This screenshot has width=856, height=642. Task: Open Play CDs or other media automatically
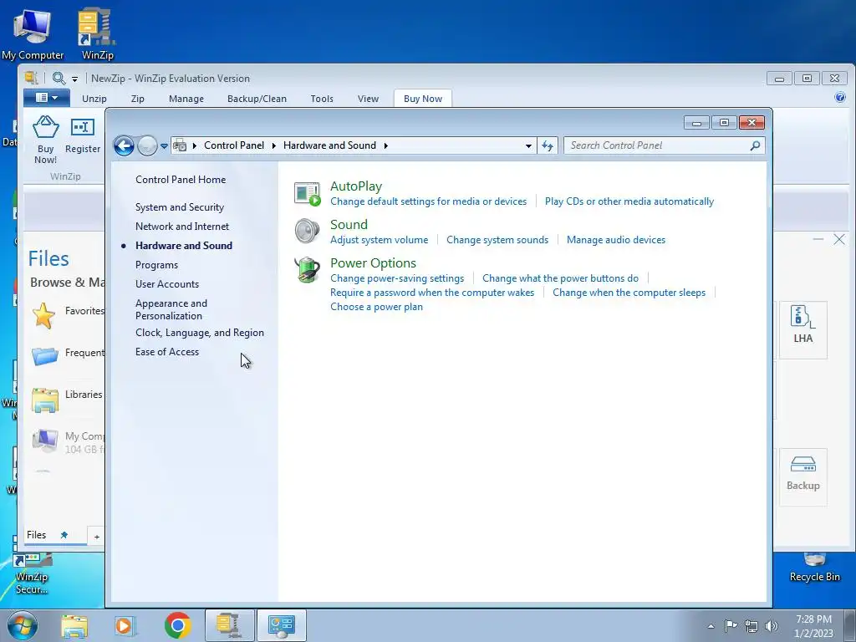(x=629, y=201)
